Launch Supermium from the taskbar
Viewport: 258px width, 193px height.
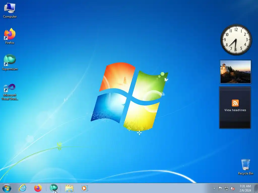click(54, 188)
